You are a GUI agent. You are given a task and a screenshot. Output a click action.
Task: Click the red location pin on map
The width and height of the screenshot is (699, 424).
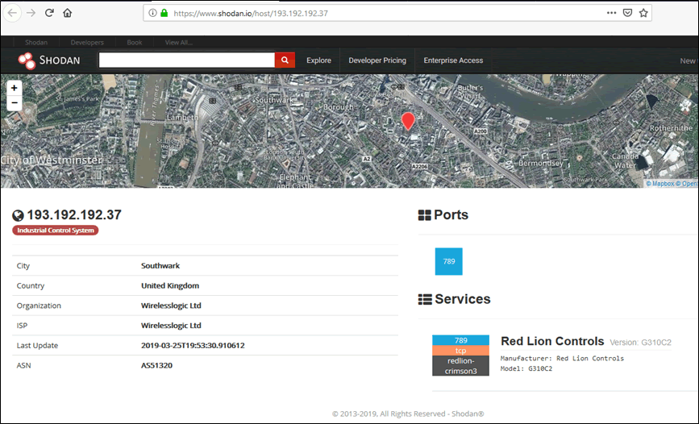(x=408, y=121)
